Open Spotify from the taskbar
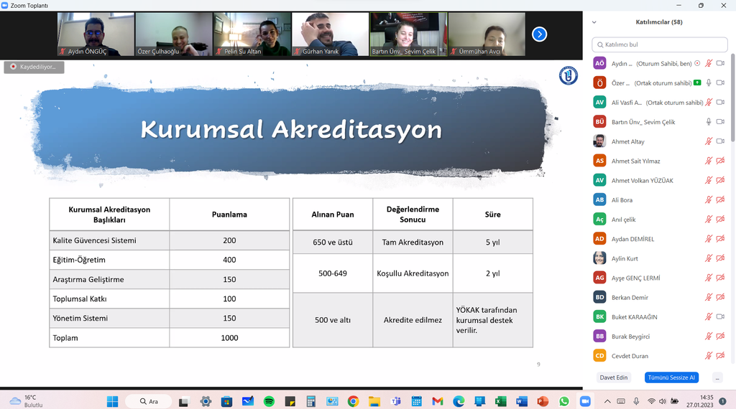The height and width of the screenshot is (409, 736). coord(269,401)
